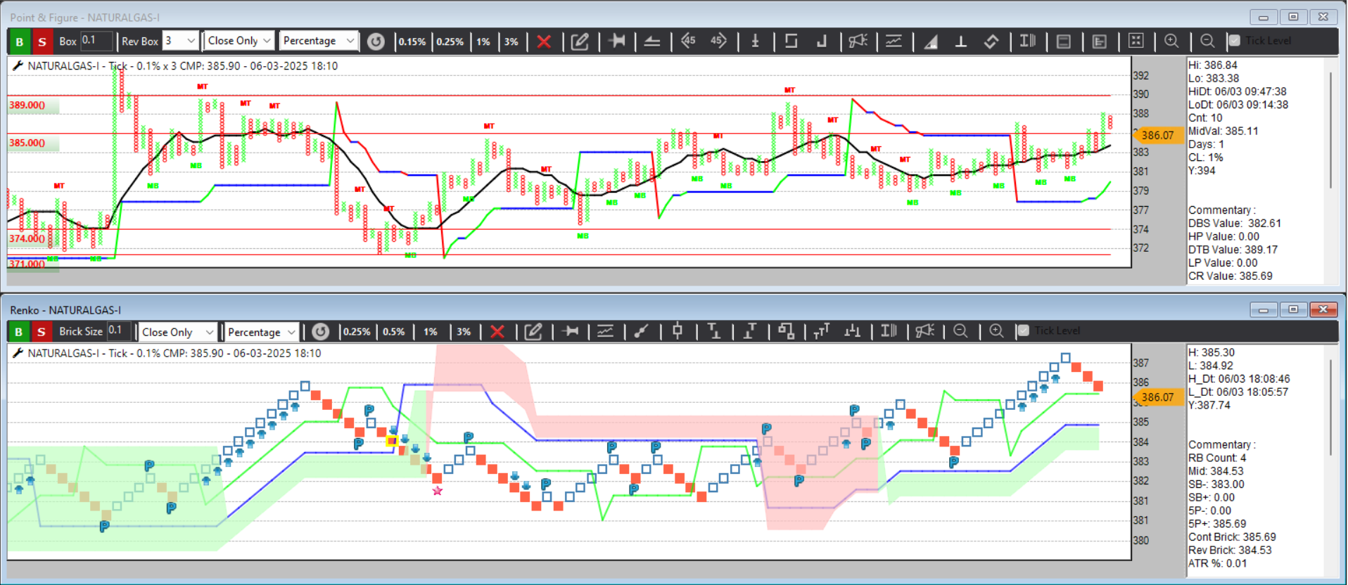Click edit pencil icon in Renko toolbar
This screenshot has width=1348, height=585.
click(533, 332)
